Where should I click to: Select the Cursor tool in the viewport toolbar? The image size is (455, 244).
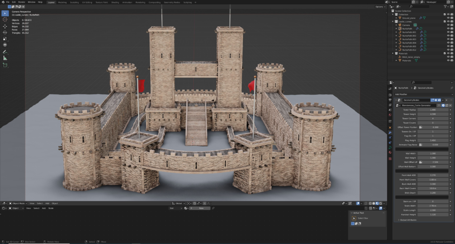tap(5, 19)
